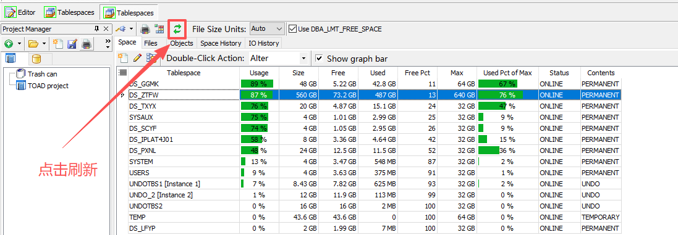This screenshot has width=678, height=235.
Task: Select the yellow database cylinder tab icon
Action: 36,59
